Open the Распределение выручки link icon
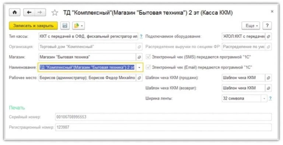The image size is (283, 145). [268, 47]
